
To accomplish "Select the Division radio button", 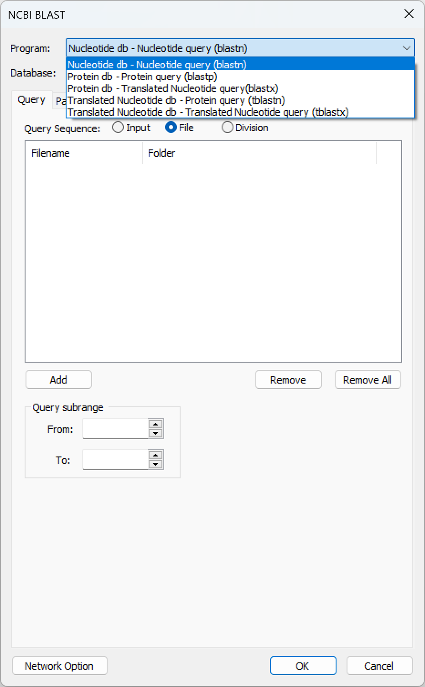I will point(245,128).
